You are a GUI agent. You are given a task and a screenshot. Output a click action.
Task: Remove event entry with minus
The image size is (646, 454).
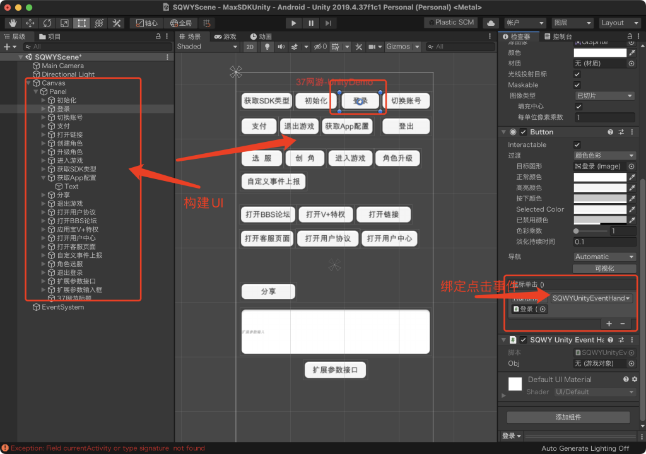pos(623,324)
